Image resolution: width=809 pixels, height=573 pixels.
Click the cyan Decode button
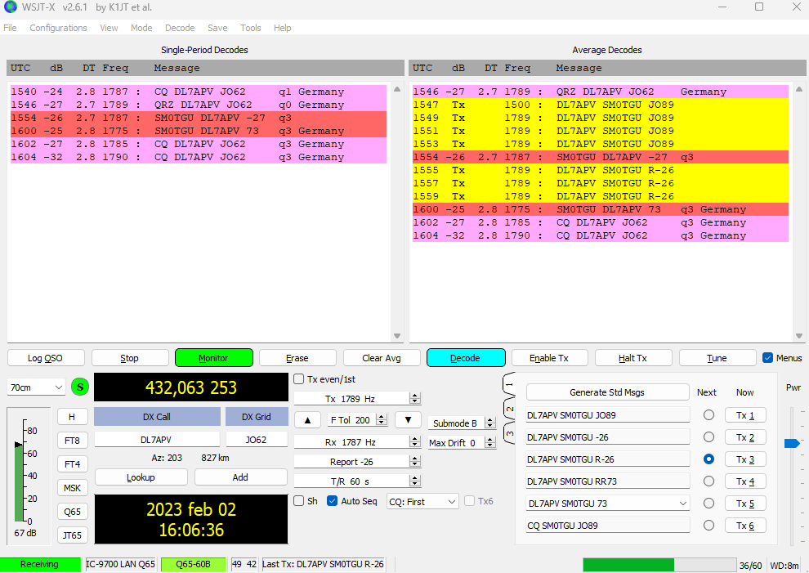tap(466, 358)
